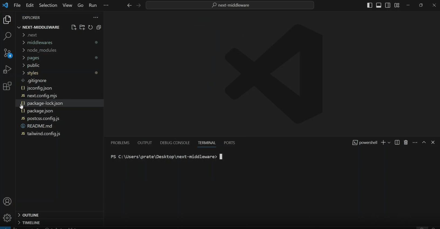Toggle bottom panel visibility
The width and height of the screenshot is (440, 229).
coord(379,5)
